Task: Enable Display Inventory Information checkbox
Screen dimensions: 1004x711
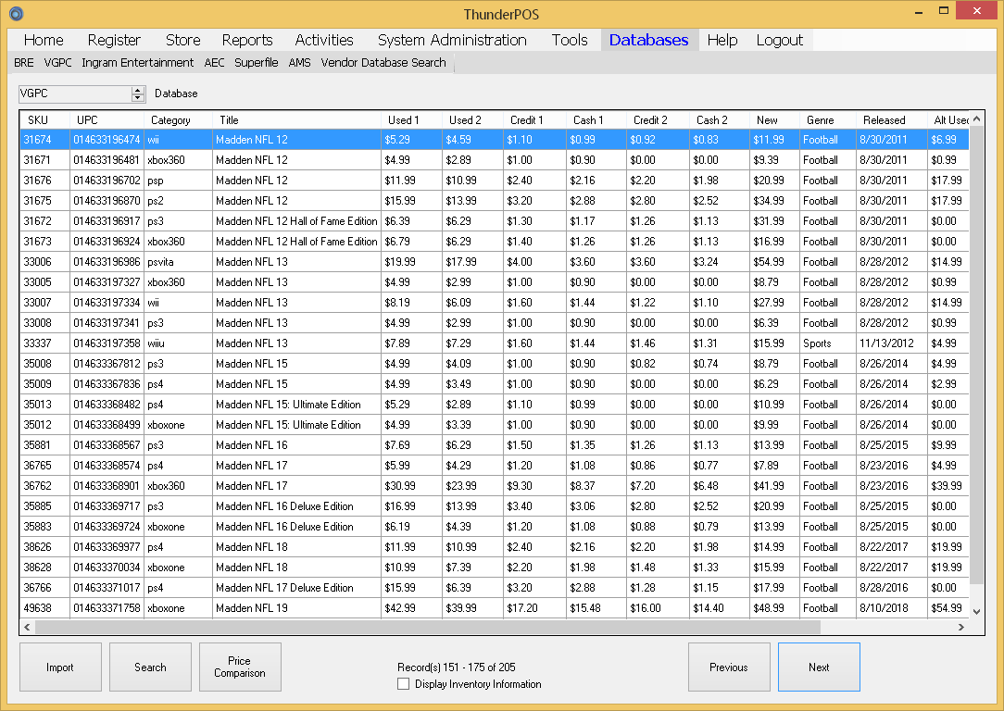Action: (404, 683)
